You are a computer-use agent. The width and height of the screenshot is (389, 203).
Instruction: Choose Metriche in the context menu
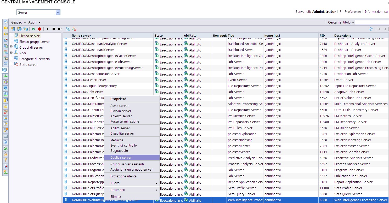pos(132,140)
